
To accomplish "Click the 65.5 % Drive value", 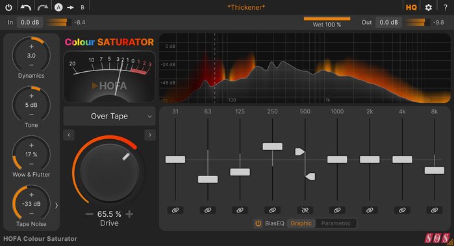I will pos(109,214).
